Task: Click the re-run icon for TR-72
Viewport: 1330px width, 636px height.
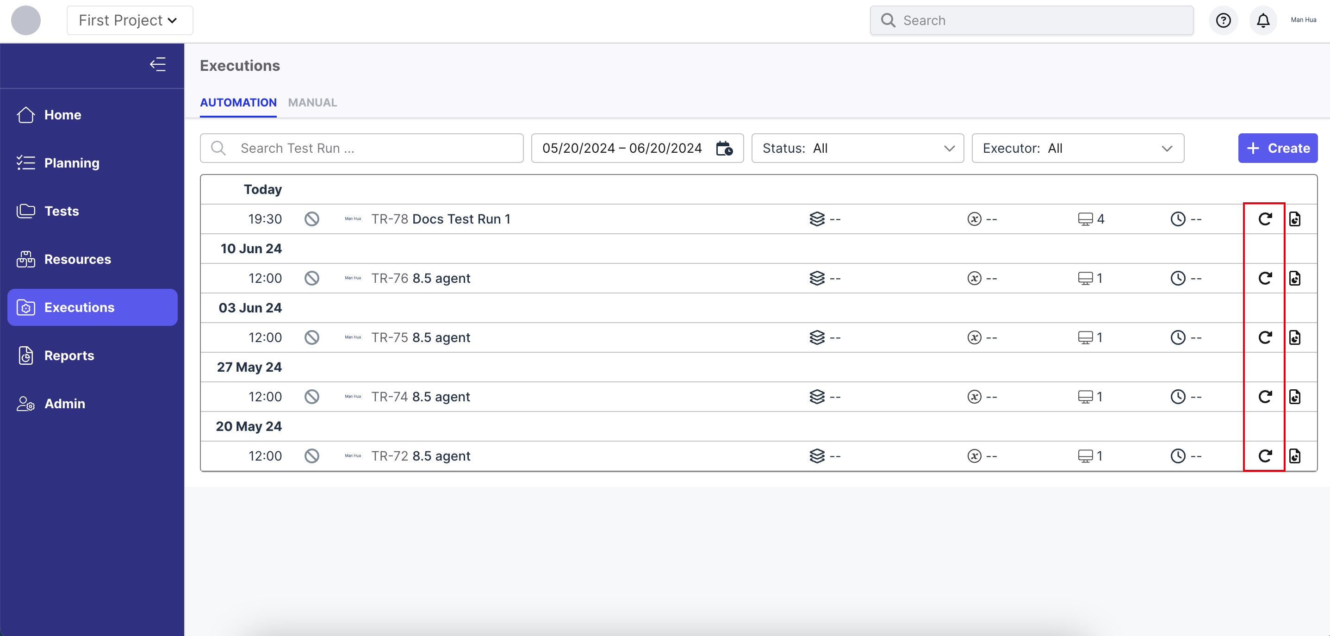Action: point(1266,455)
